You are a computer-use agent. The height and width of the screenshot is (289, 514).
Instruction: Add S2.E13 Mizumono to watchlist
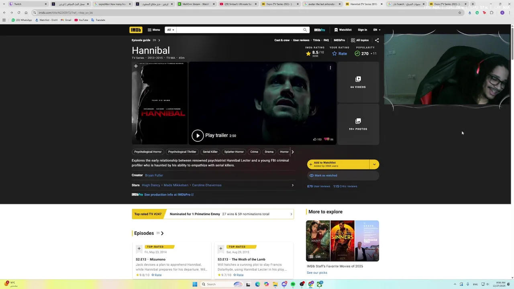(x=139, y=248)
